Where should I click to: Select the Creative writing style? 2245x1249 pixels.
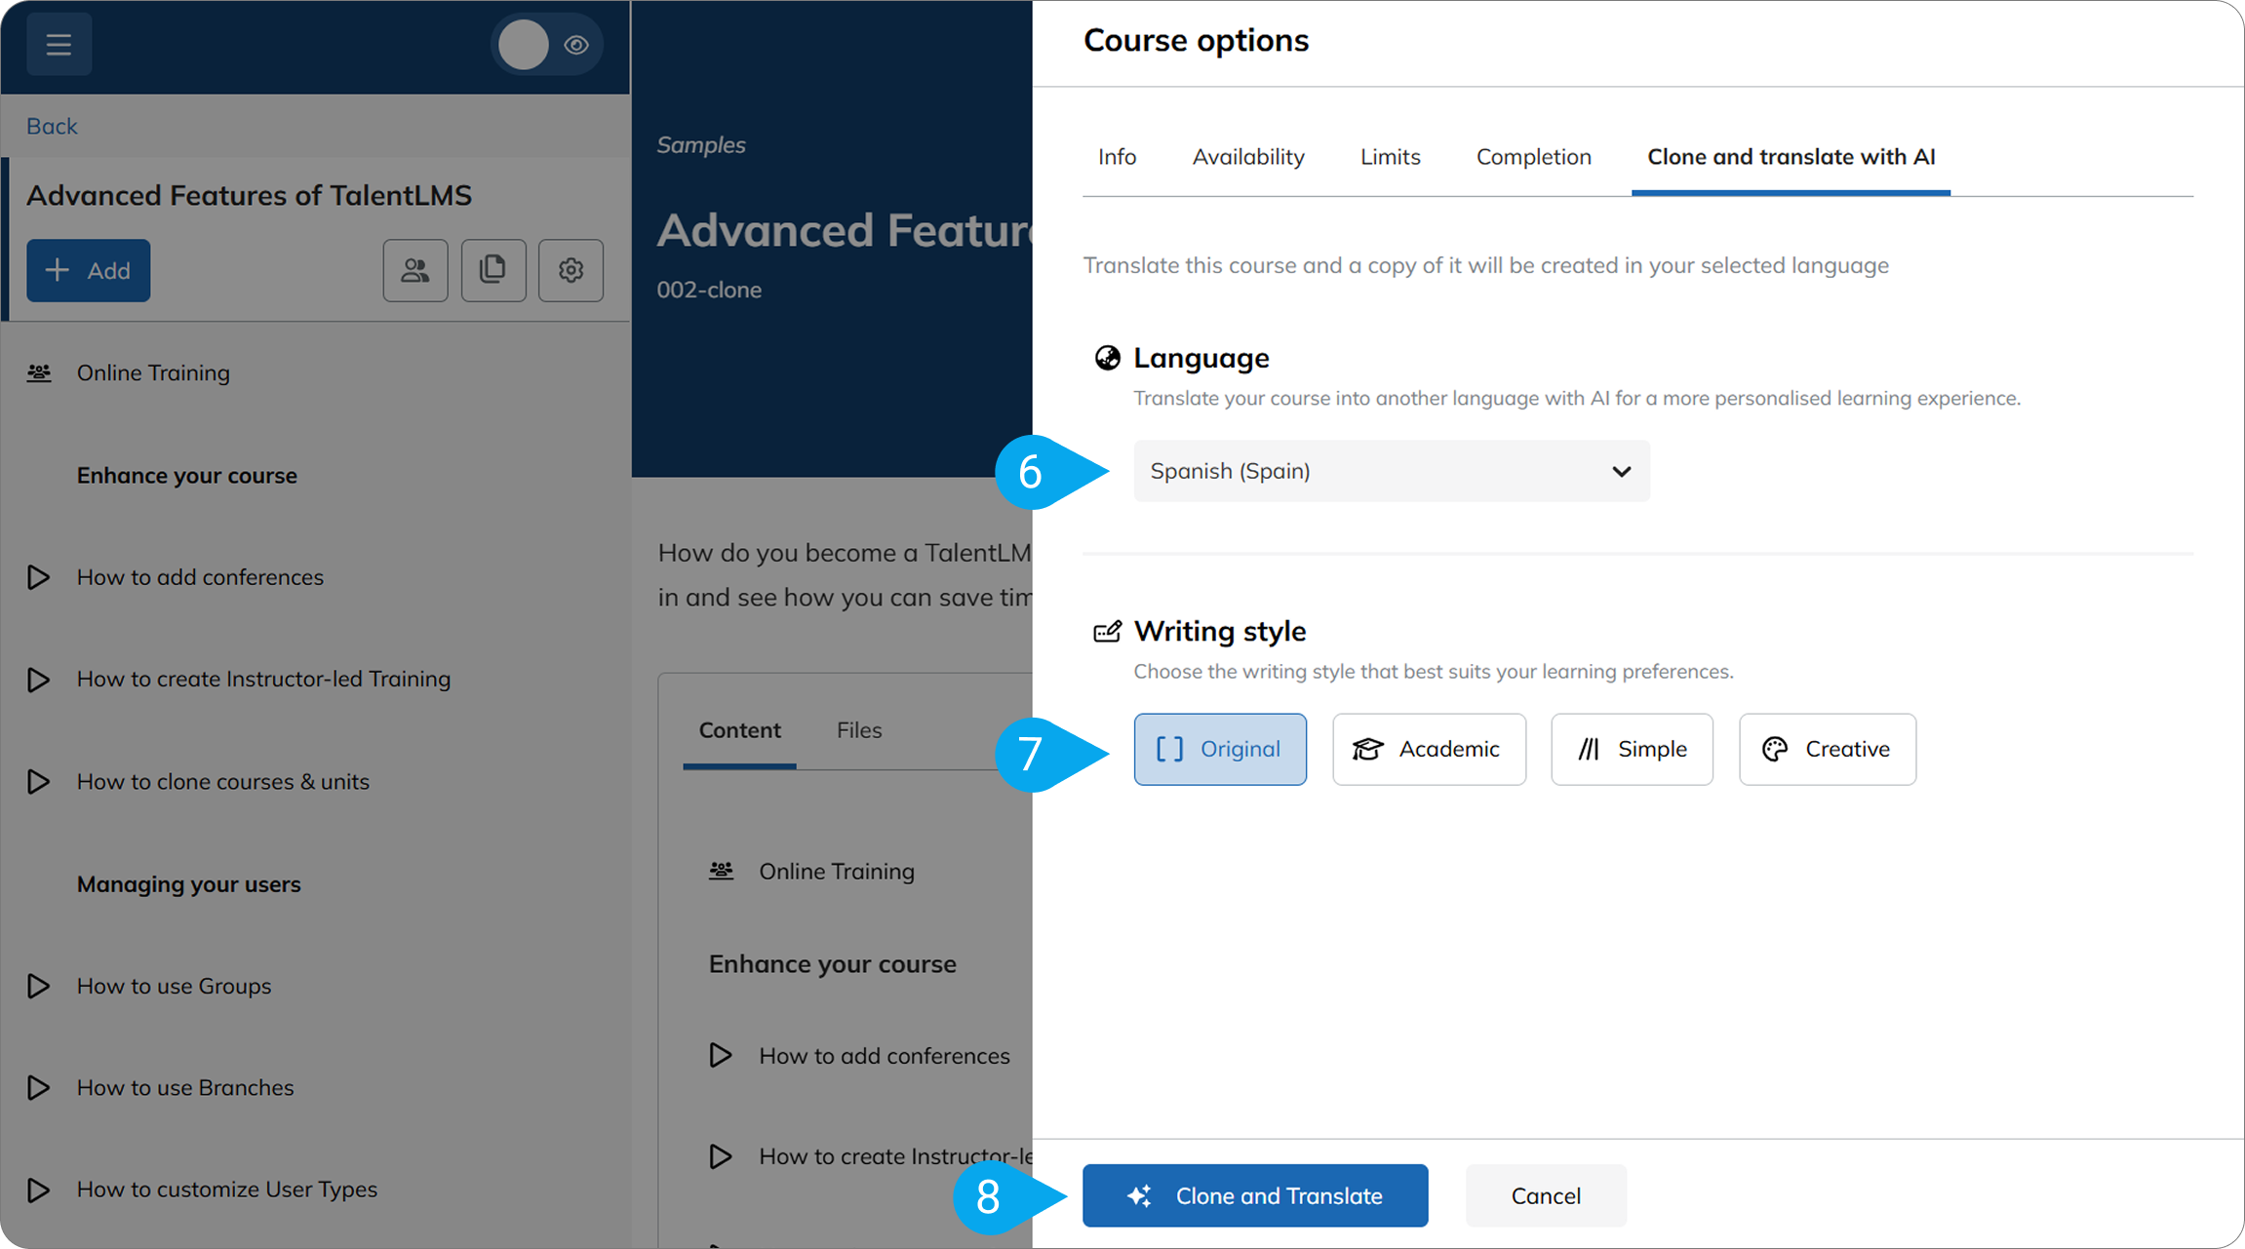(x=1827, y=749)
